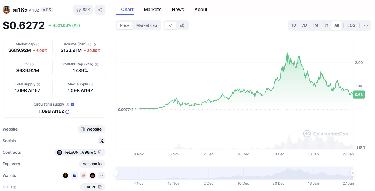
Task: Select the 7D time range
Action: pyautogui.click(x=304, y=25)
